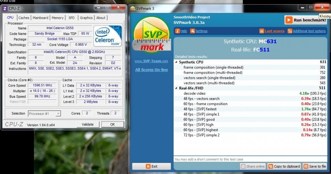Click the Real-life: FC511 score heading
The image size is (331, 174).
(x=250, y=49)
